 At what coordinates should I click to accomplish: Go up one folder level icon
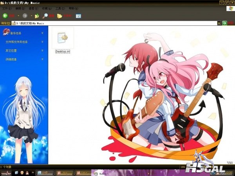(x=37, y=16)
